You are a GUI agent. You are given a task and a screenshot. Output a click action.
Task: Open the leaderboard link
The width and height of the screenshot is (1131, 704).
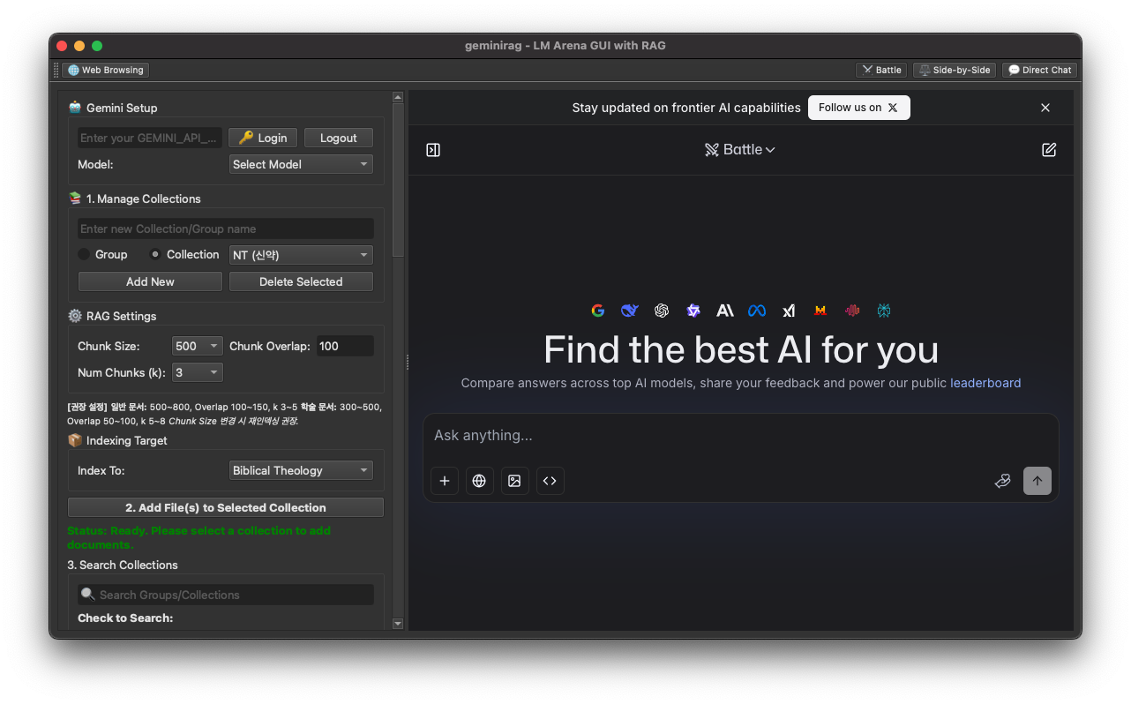point(985,383)
